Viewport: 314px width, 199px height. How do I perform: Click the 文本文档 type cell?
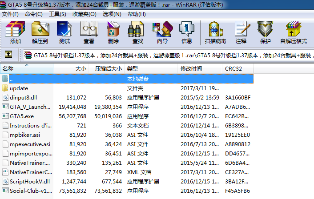click(138, 126)
